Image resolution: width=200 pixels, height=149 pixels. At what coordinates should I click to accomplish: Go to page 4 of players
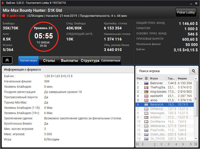(x=176, y=144)
